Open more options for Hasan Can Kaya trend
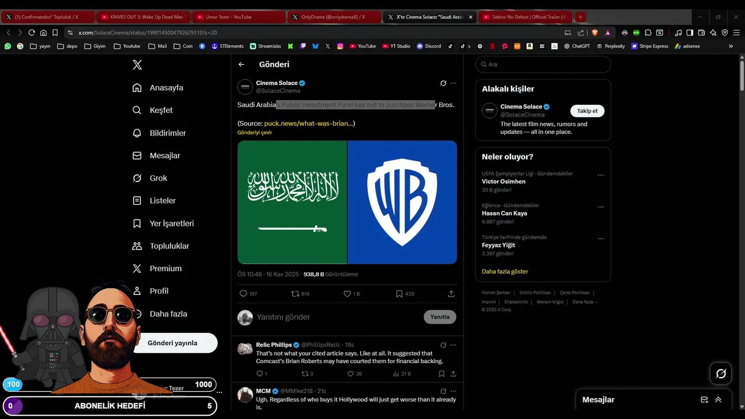 pos(601,207)
